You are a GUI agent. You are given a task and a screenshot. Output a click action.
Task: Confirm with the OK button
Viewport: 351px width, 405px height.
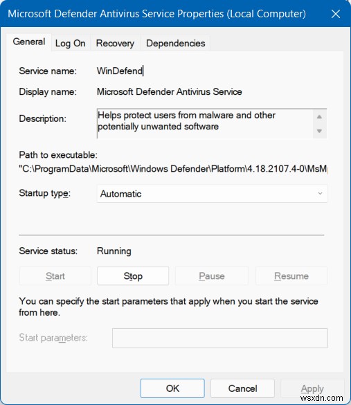172,388
